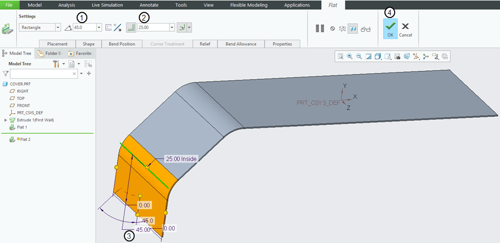Flip the wall thickness side icon
Viewport: 500px width, 243px height.
117,28
